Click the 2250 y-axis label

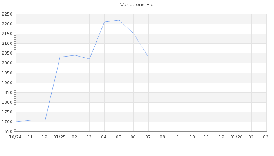pos(7,14)
